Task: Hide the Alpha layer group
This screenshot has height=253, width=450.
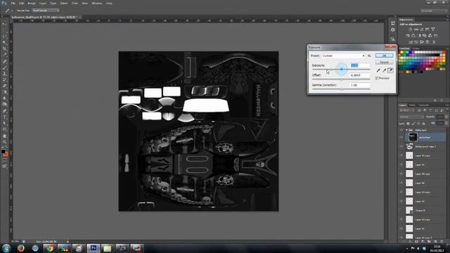Action: 401,130
